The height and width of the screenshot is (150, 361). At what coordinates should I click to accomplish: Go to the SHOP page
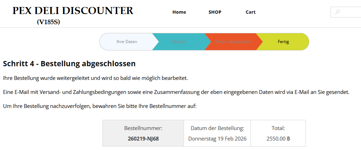pos(215,12)
